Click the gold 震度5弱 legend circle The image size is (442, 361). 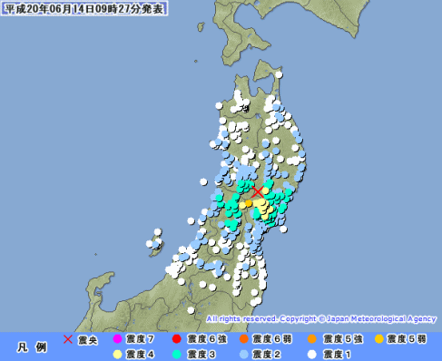coord(379,339)
